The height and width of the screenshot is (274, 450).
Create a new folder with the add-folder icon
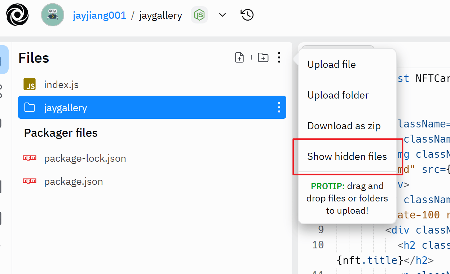[x=263, y=57]
